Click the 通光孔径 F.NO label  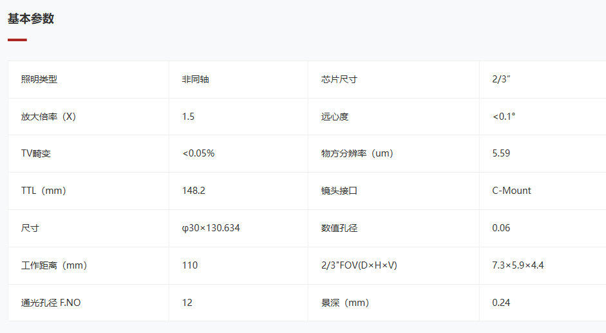coord(51,303)
